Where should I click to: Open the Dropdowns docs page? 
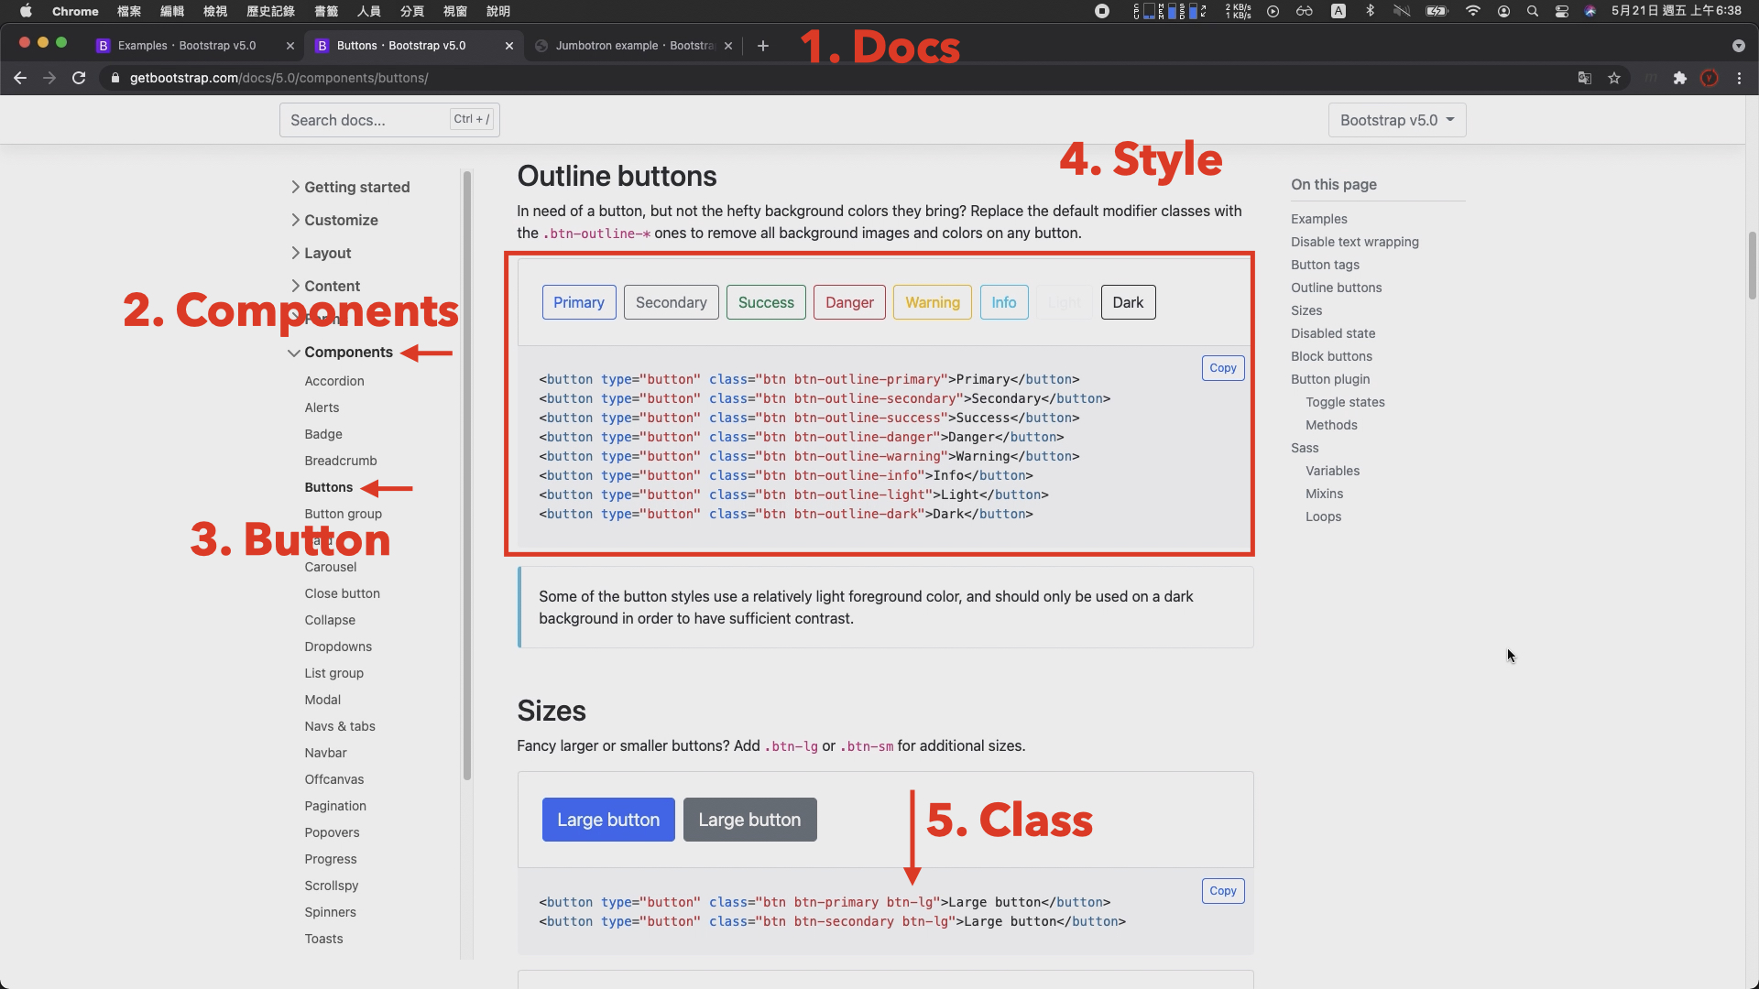pos(338,647)
